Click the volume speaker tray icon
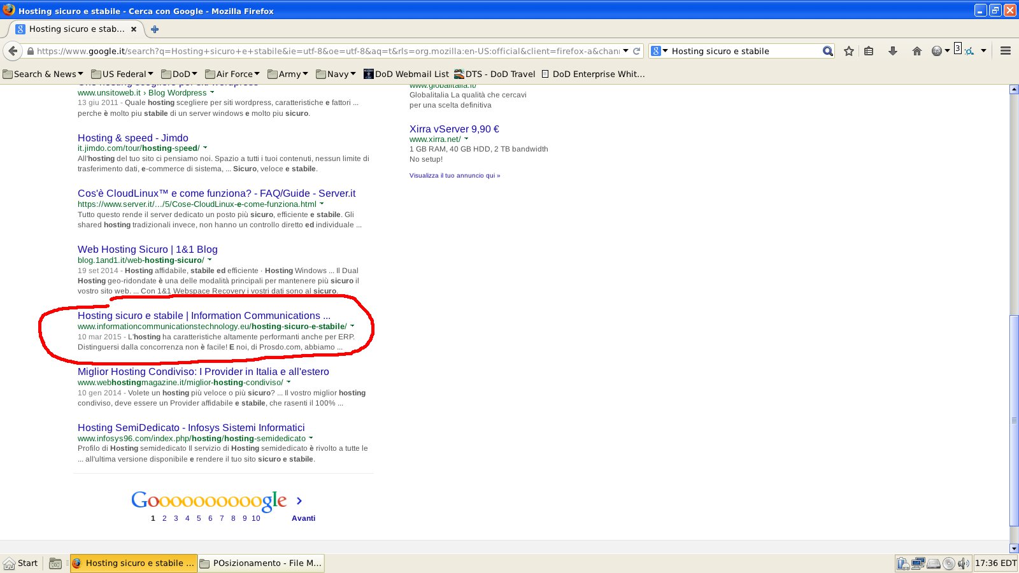Image resolution: width=1019 pixels, height=573 pixels. (963, 563)
